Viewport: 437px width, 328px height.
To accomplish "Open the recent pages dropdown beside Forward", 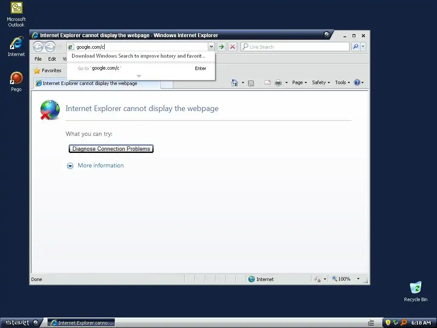I will point(59,47).
